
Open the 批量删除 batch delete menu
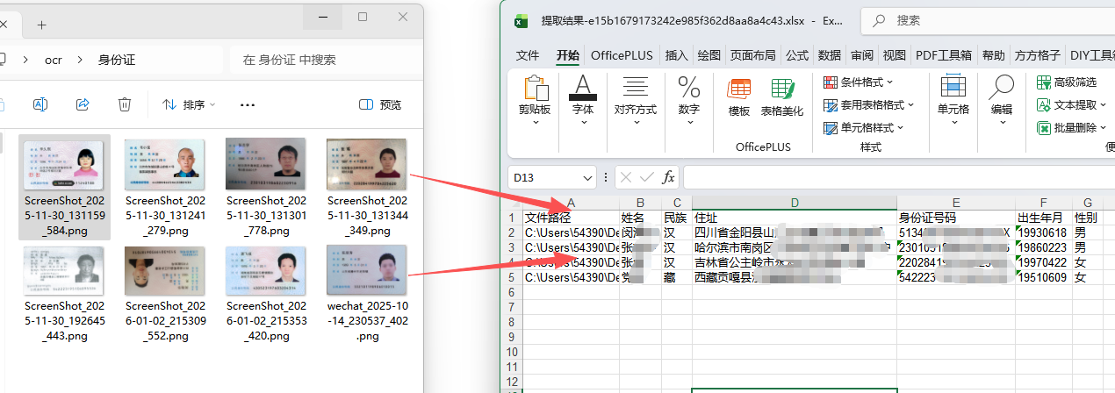tap(1072, 127)
